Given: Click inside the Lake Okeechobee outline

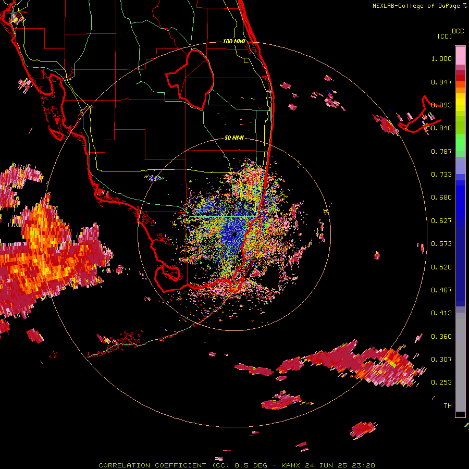Looking at the screenshot, I should [194, 79].
